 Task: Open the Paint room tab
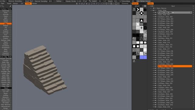(x=2, y=3)
